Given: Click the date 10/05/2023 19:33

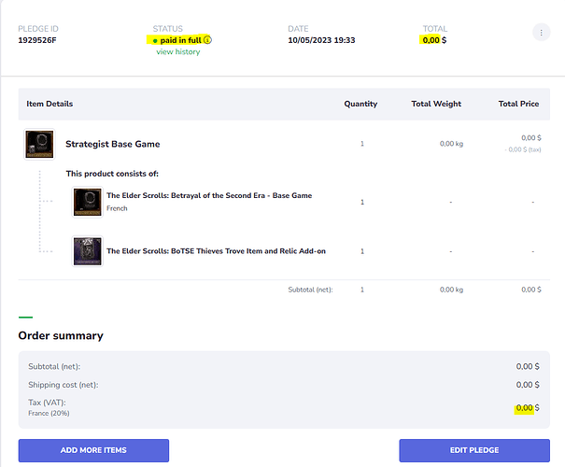Looking at the screenshot, I should tap(321, 40).
